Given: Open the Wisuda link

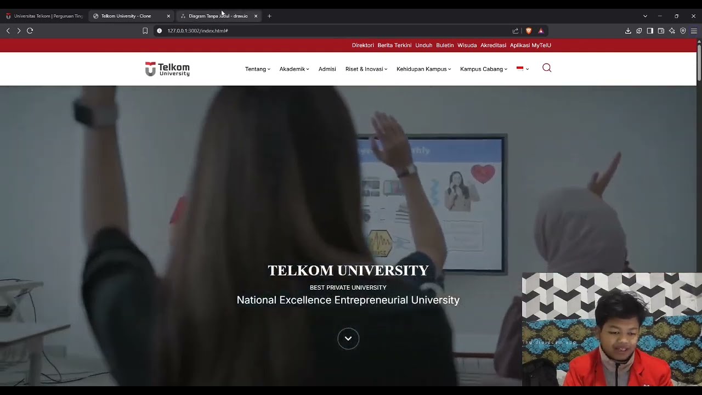Looking at the screenshot, I should (467, 46).
